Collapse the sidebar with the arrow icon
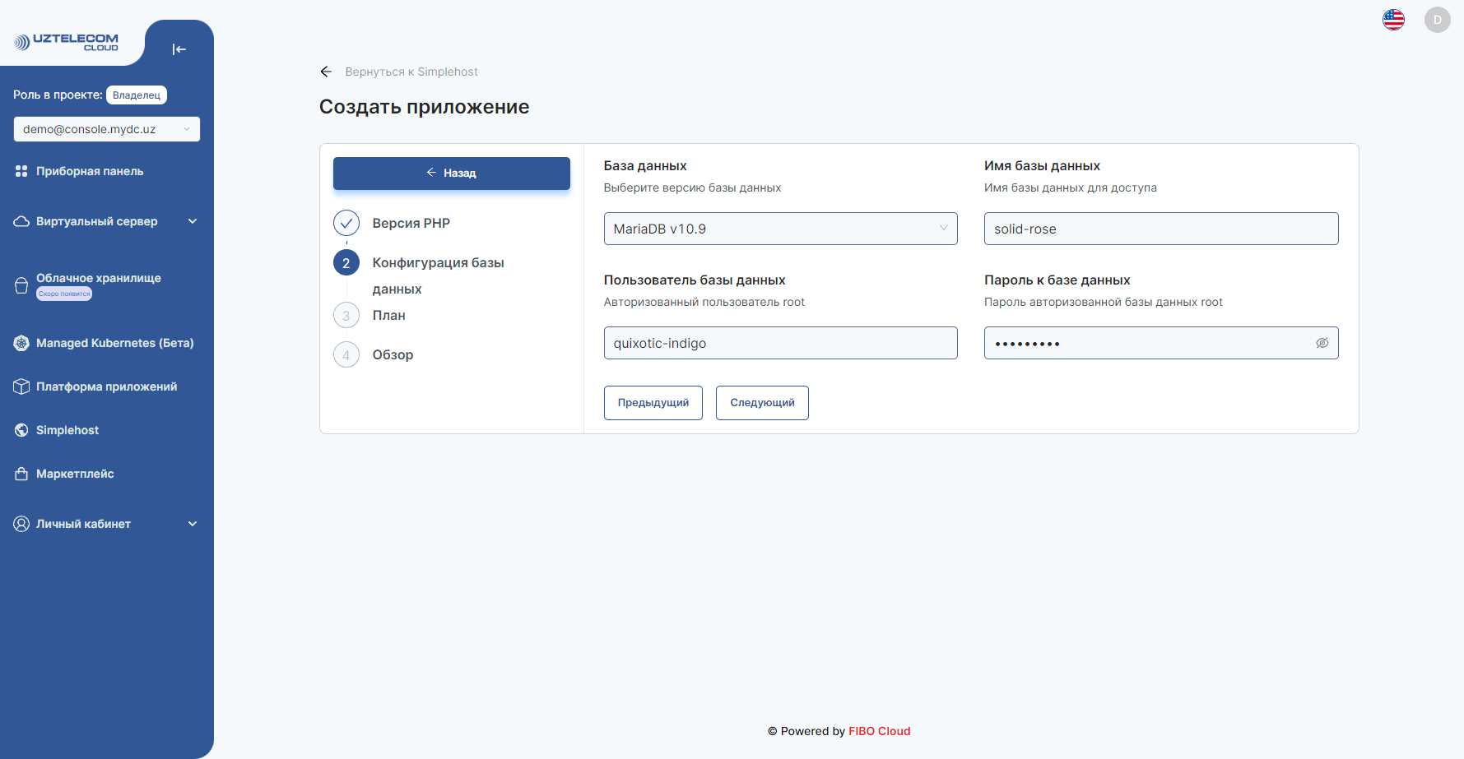Image resolution: width=1464 pixels, height=759 pixels. [x=179, y=49]
